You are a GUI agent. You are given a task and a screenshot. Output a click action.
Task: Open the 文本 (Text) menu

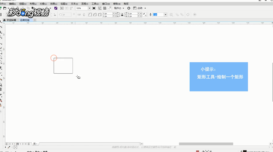click(x=74, y=4)
